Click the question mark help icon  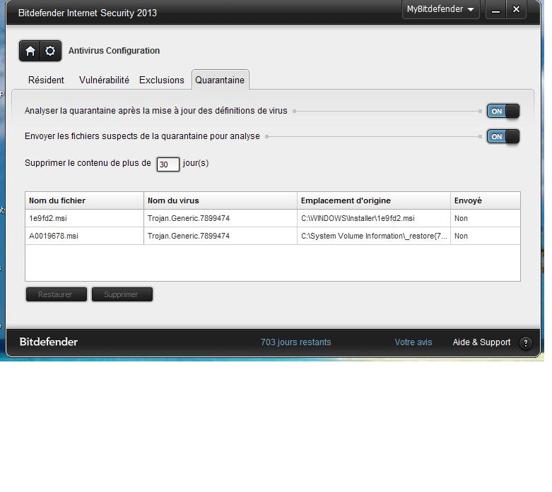click(526, 342)
